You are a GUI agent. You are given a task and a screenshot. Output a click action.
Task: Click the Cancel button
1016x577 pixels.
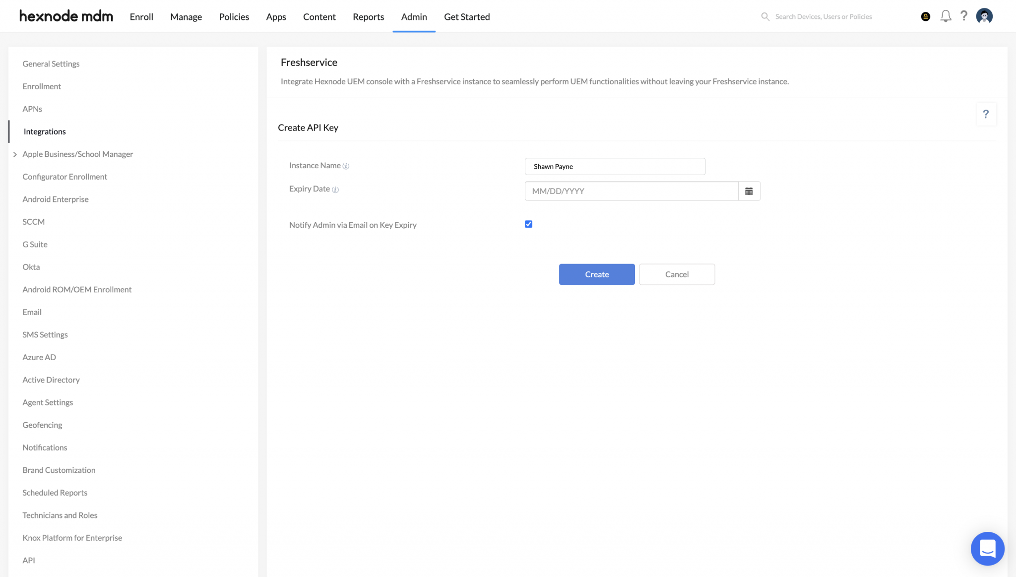point(677,274)
